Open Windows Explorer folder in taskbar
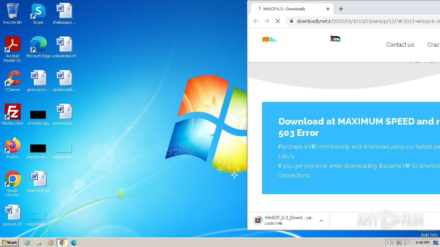Viewport: 440px width, 247px height. 39,243
